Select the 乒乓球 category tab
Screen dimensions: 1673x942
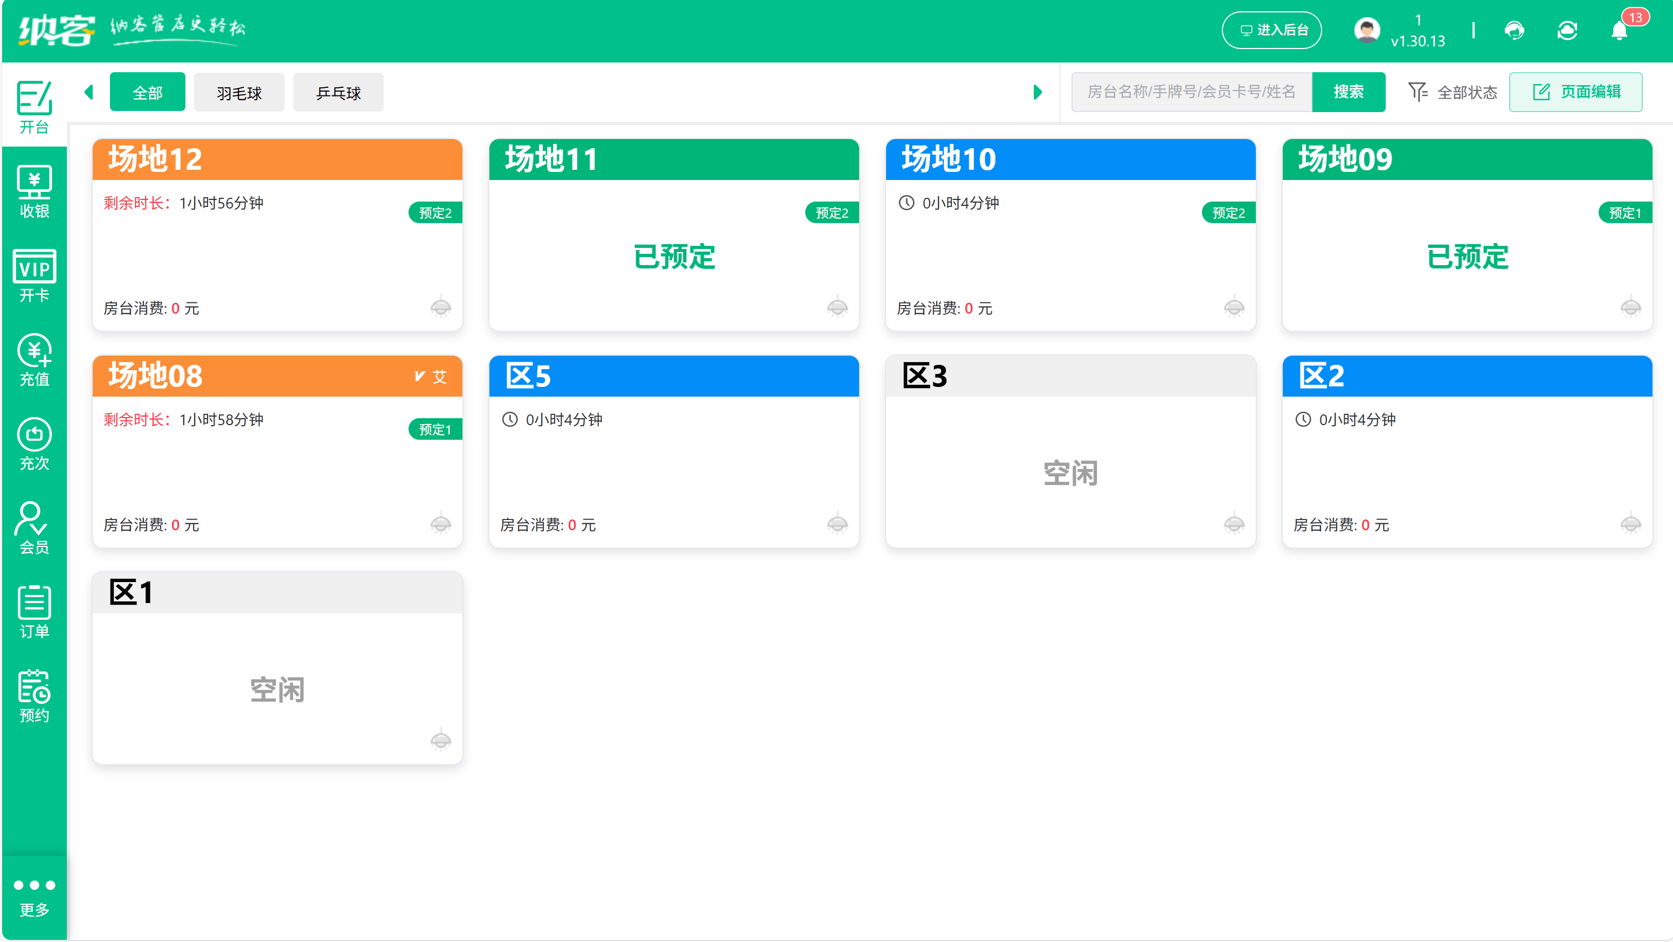click(338, 92)
